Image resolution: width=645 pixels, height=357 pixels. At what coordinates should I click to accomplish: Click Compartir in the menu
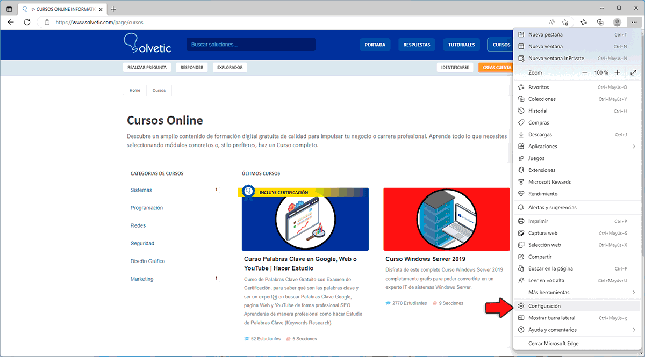point(577,257)
